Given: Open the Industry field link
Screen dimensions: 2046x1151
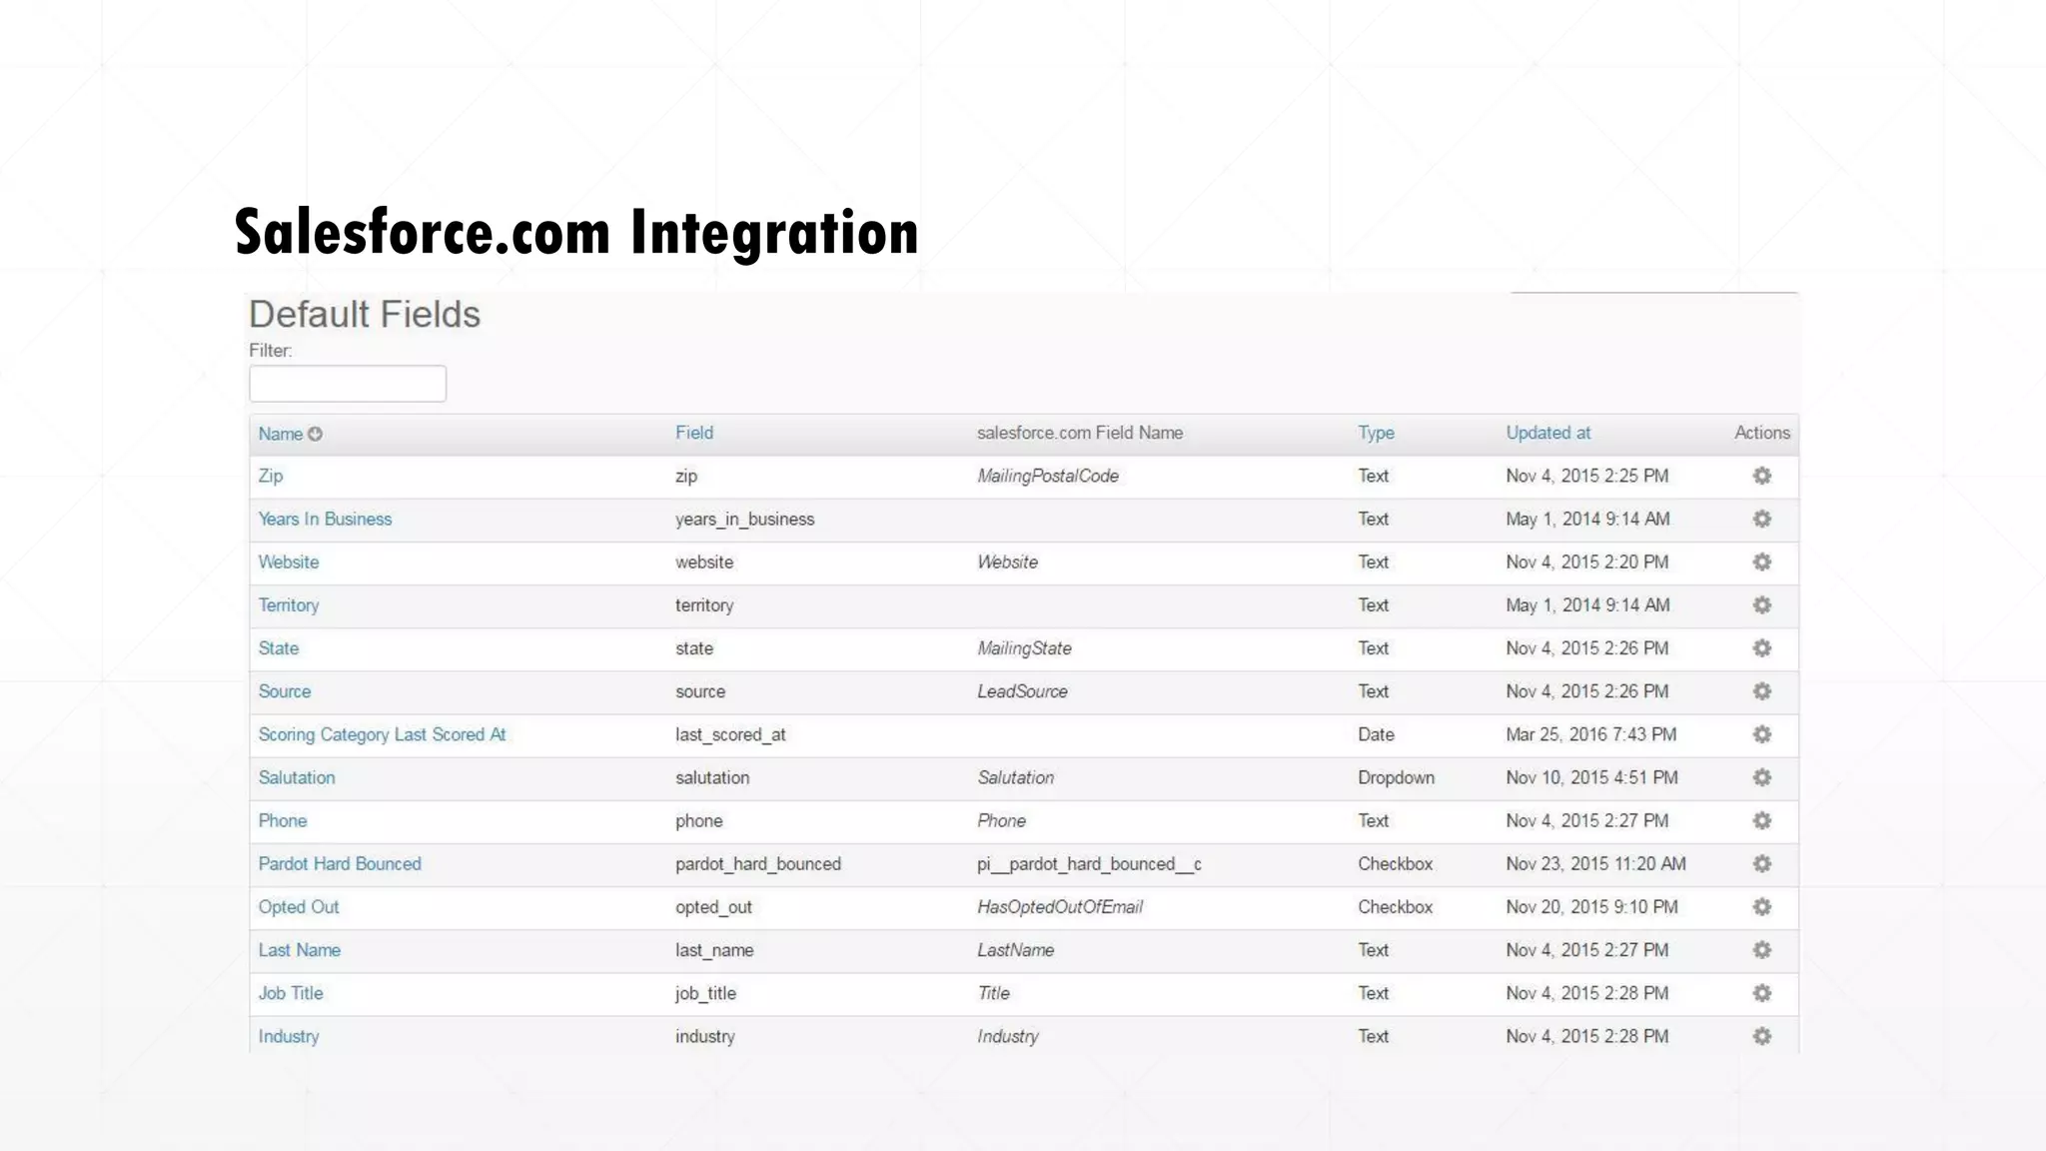Looking at the screenshot, I should tap(289, 1036).
